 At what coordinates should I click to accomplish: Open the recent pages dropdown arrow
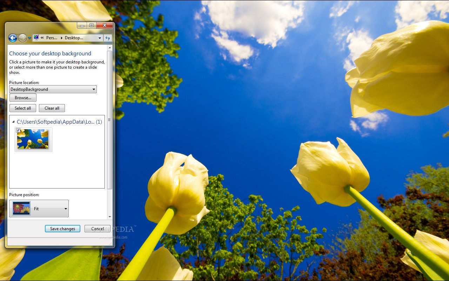[29, 38]
